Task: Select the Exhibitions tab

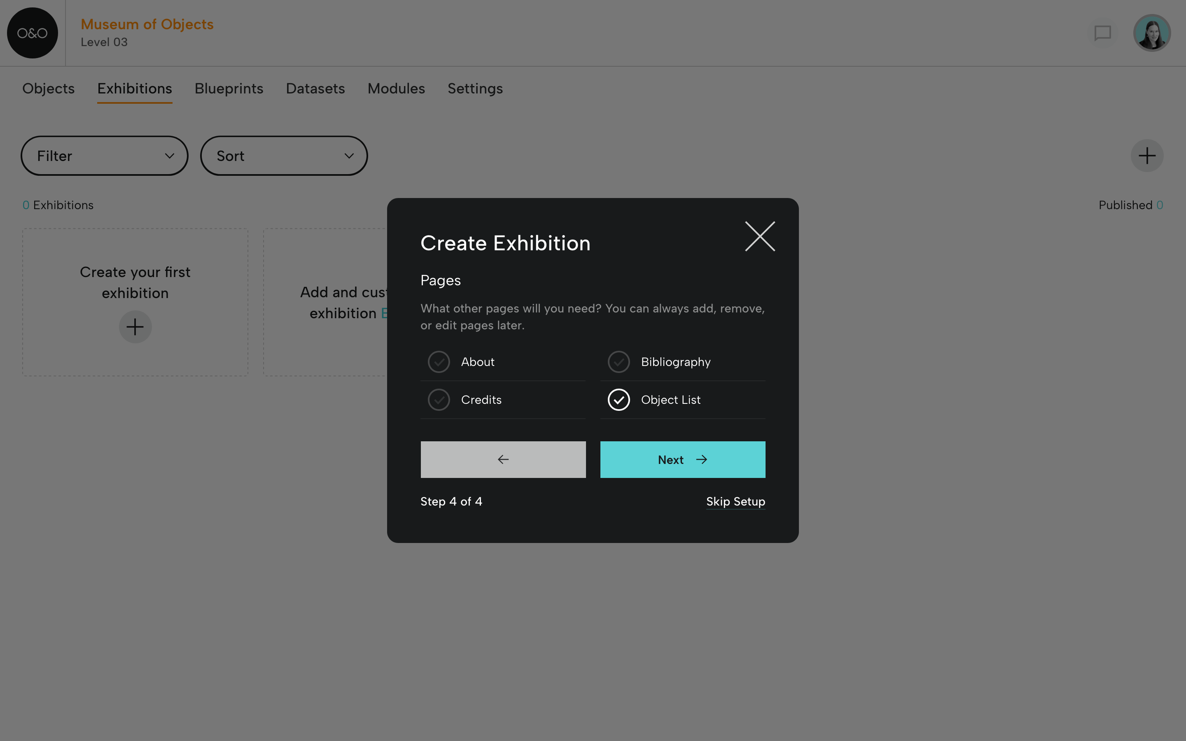Action: [134, 89]
